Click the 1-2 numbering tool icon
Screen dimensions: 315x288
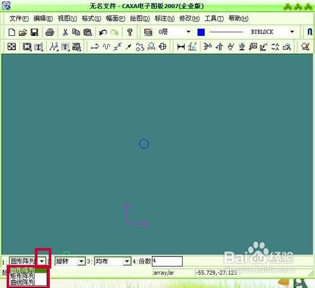54,47
